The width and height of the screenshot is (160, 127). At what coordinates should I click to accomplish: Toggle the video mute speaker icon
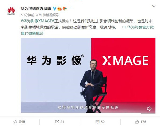coord(149,109)
